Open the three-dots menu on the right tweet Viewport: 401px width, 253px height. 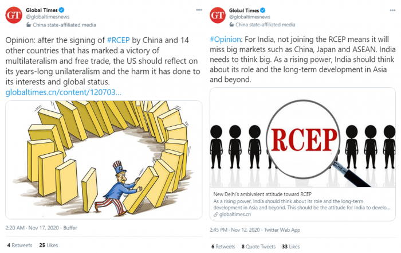[x=392, y=10]
